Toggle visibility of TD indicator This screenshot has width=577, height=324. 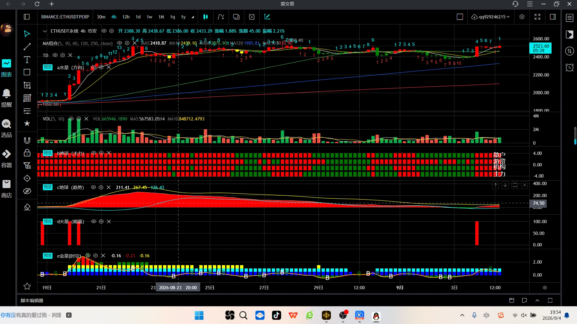[55, 55]
